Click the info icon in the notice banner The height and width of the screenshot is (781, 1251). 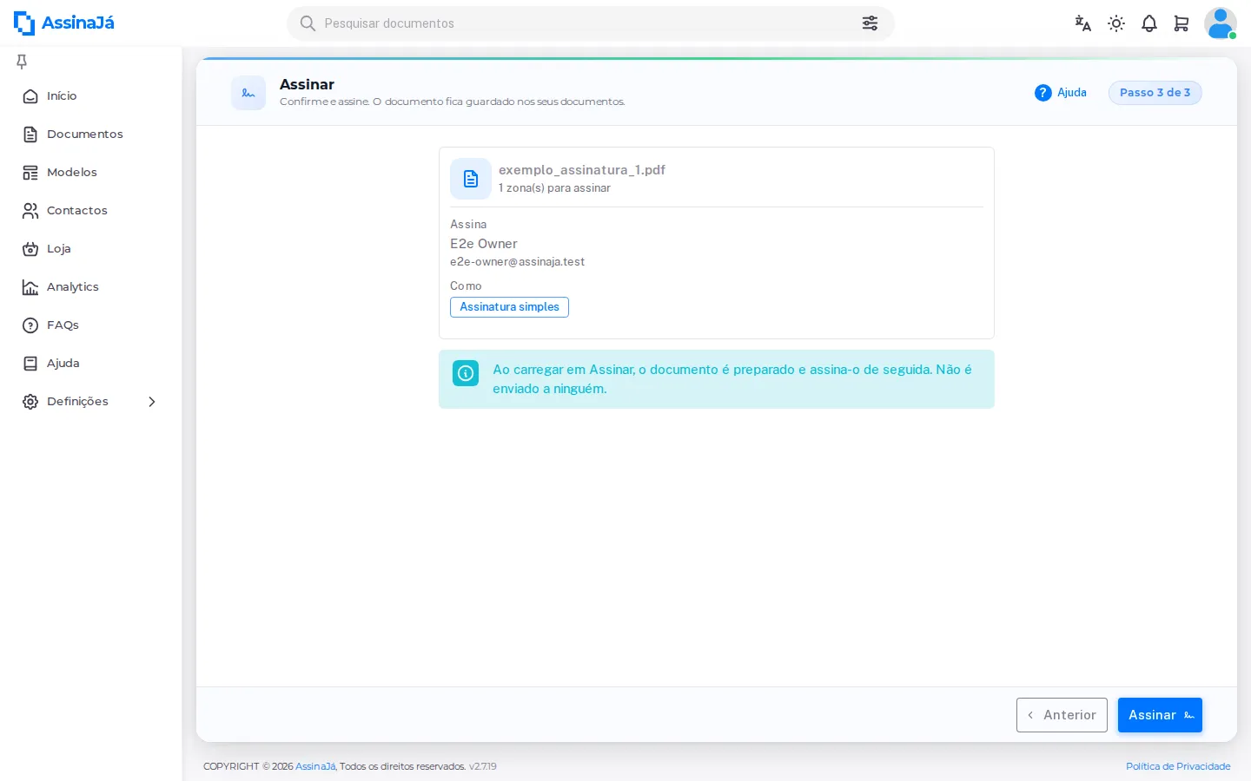(466, 373)
